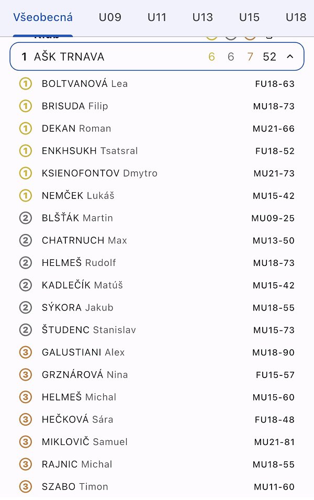The width and height of the screenshot is (314, 500).
Task: Click bronze medal icon next to HEČKOVÁ Sára
Action: tap(25, 420)
